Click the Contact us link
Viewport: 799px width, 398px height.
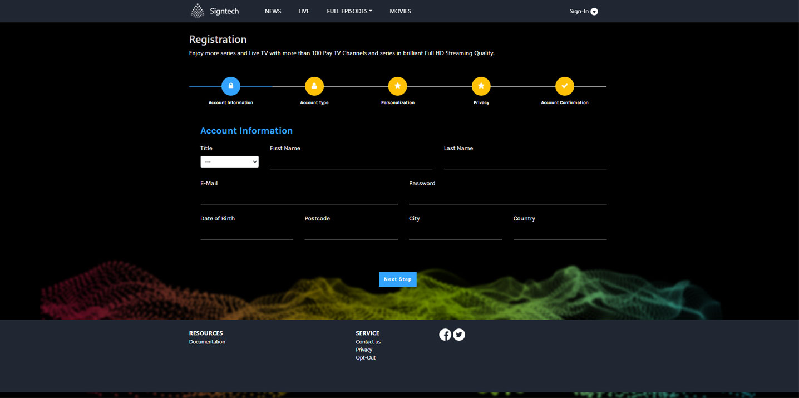pyautogui.click(x=368, y=342)
